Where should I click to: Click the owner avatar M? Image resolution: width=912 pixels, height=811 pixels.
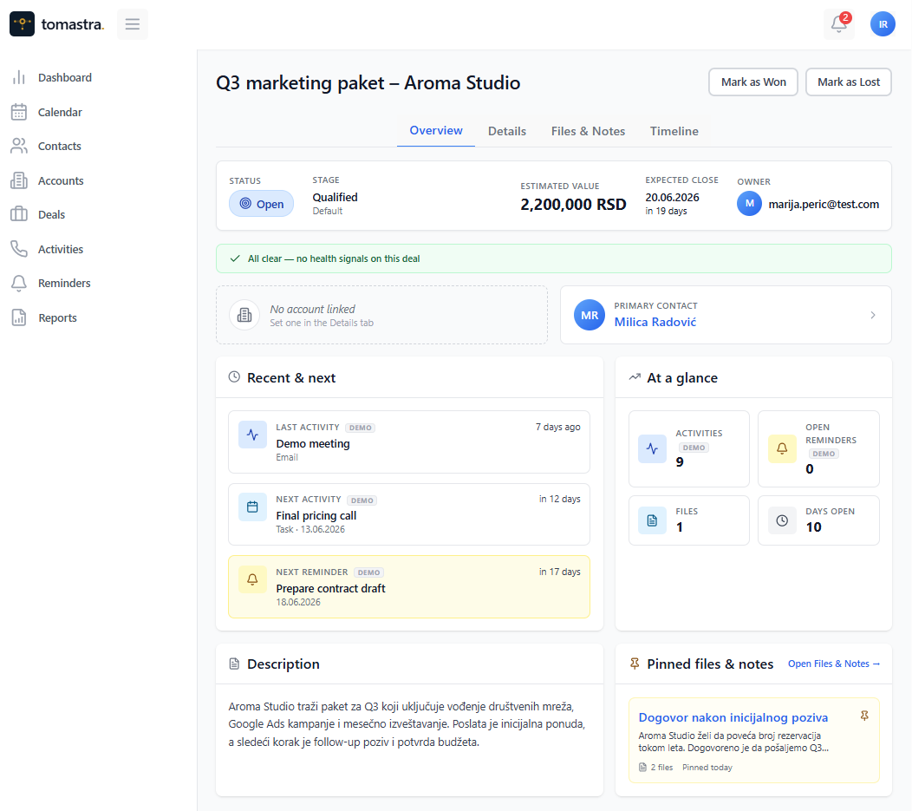[749, 204]
